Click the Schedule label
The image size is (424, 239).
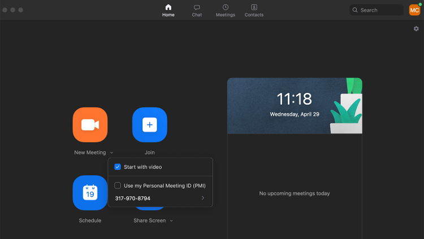point(90,220)
